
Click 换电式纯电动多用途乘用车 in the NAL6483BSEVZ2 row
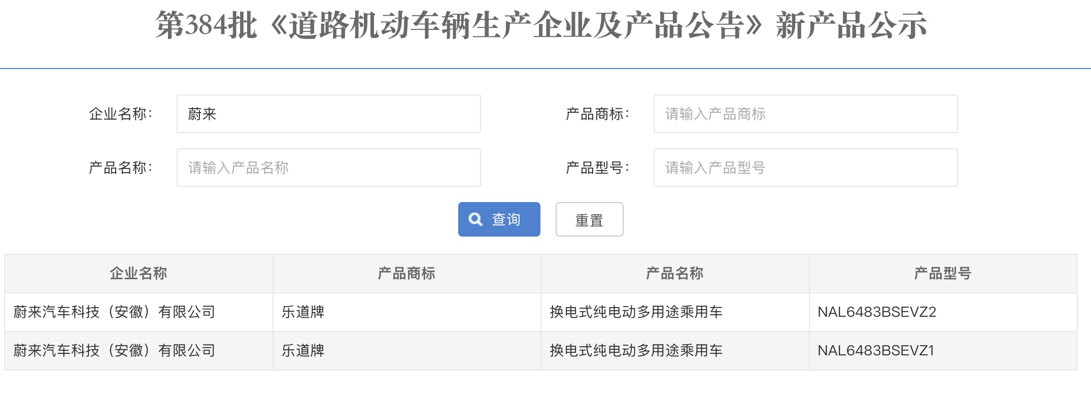coord(636,312)
